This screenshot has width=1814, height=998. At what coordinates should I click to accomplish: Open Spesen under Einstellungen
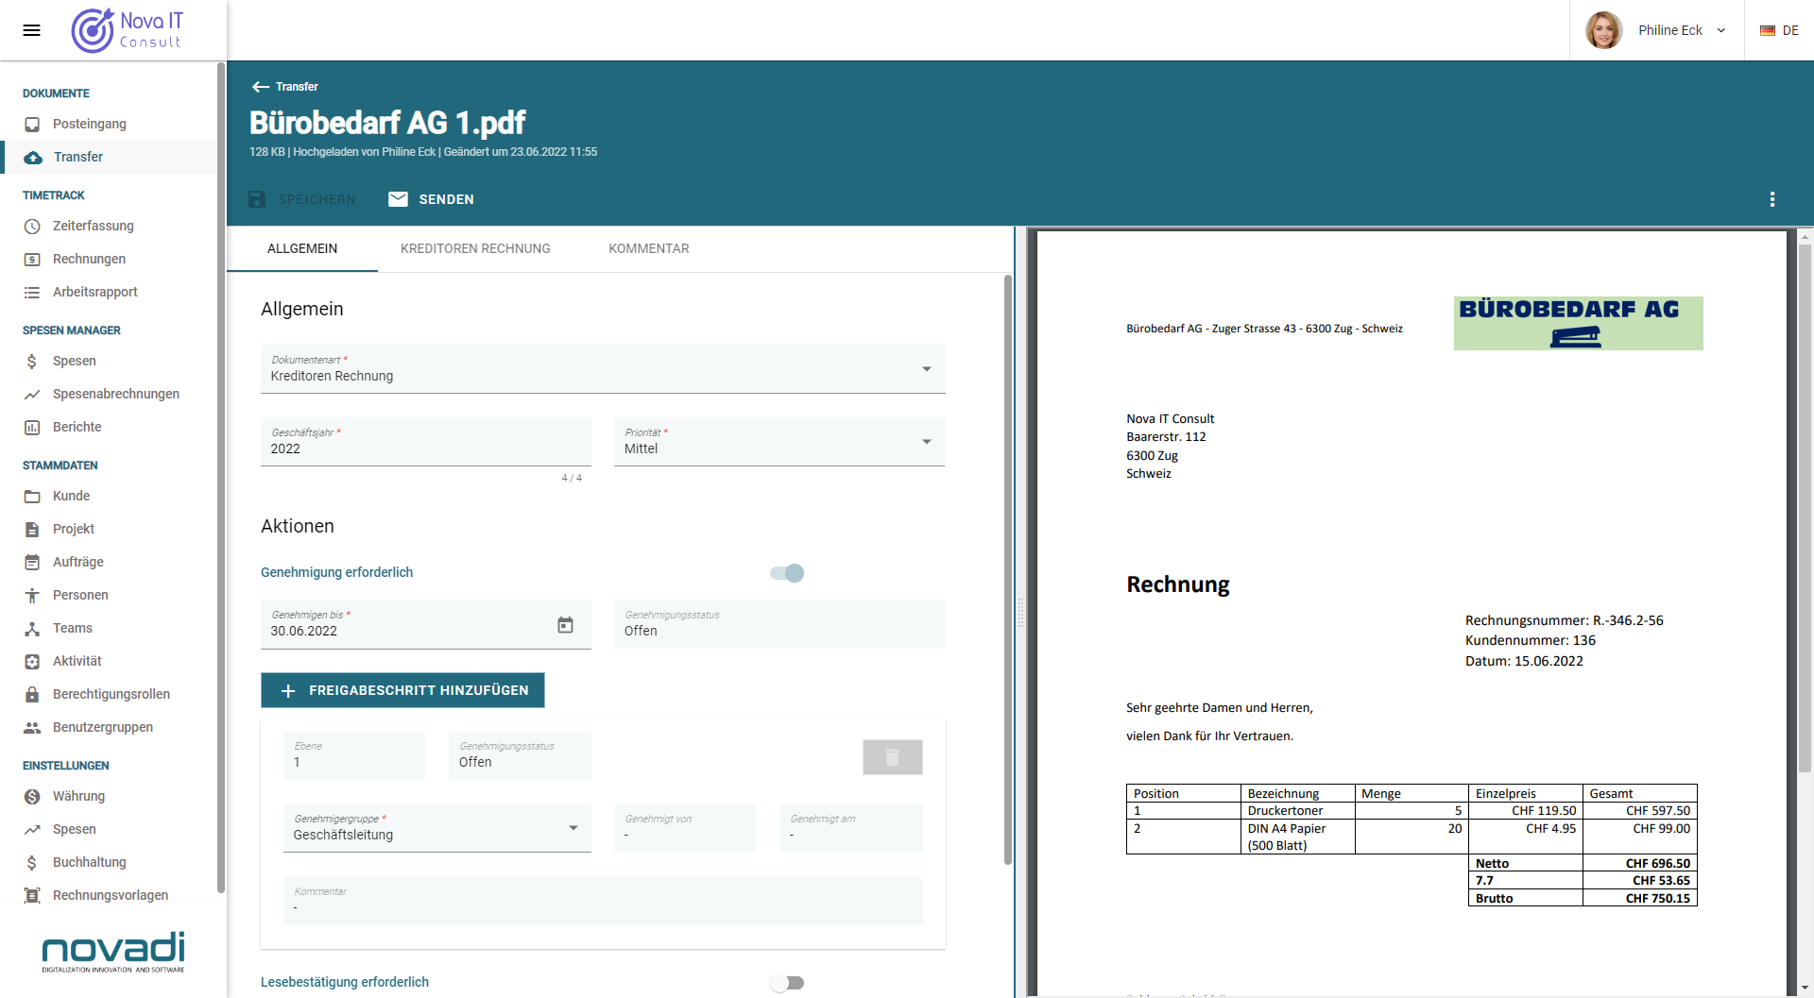[75, 830]
